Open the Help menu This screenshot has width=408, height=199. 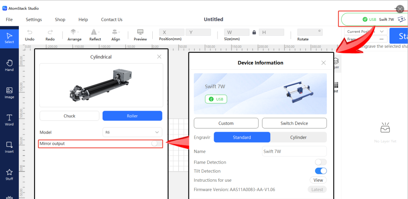click(83, 20)
